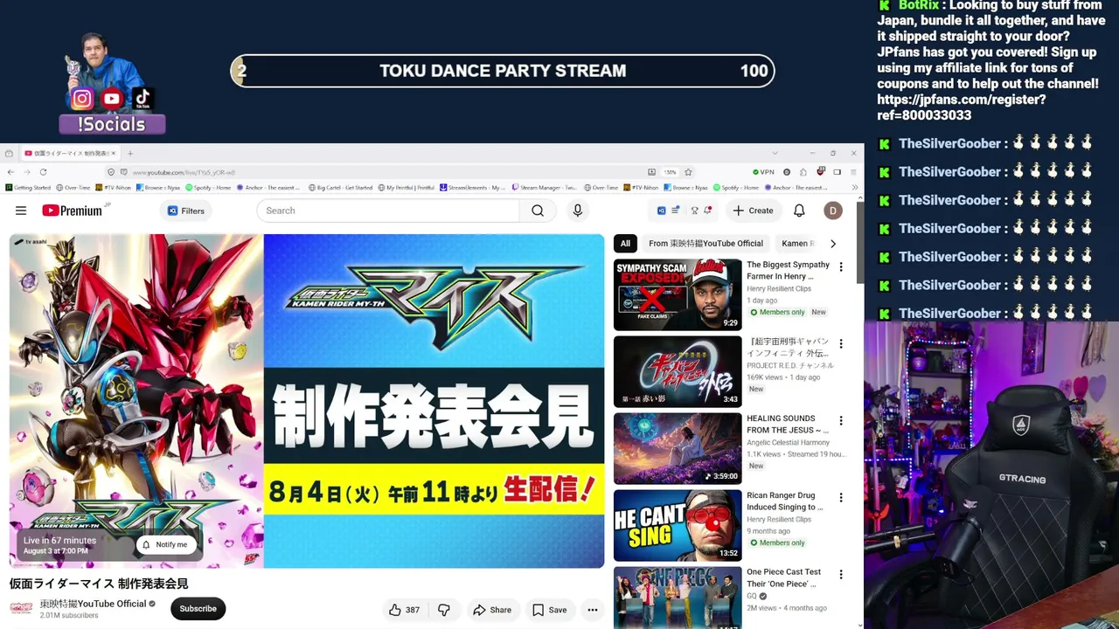Focus the YouTube search field

(x=389, y=211)
